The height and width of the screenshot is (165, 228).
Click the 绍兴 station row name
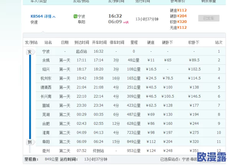(x=46, y=69)
